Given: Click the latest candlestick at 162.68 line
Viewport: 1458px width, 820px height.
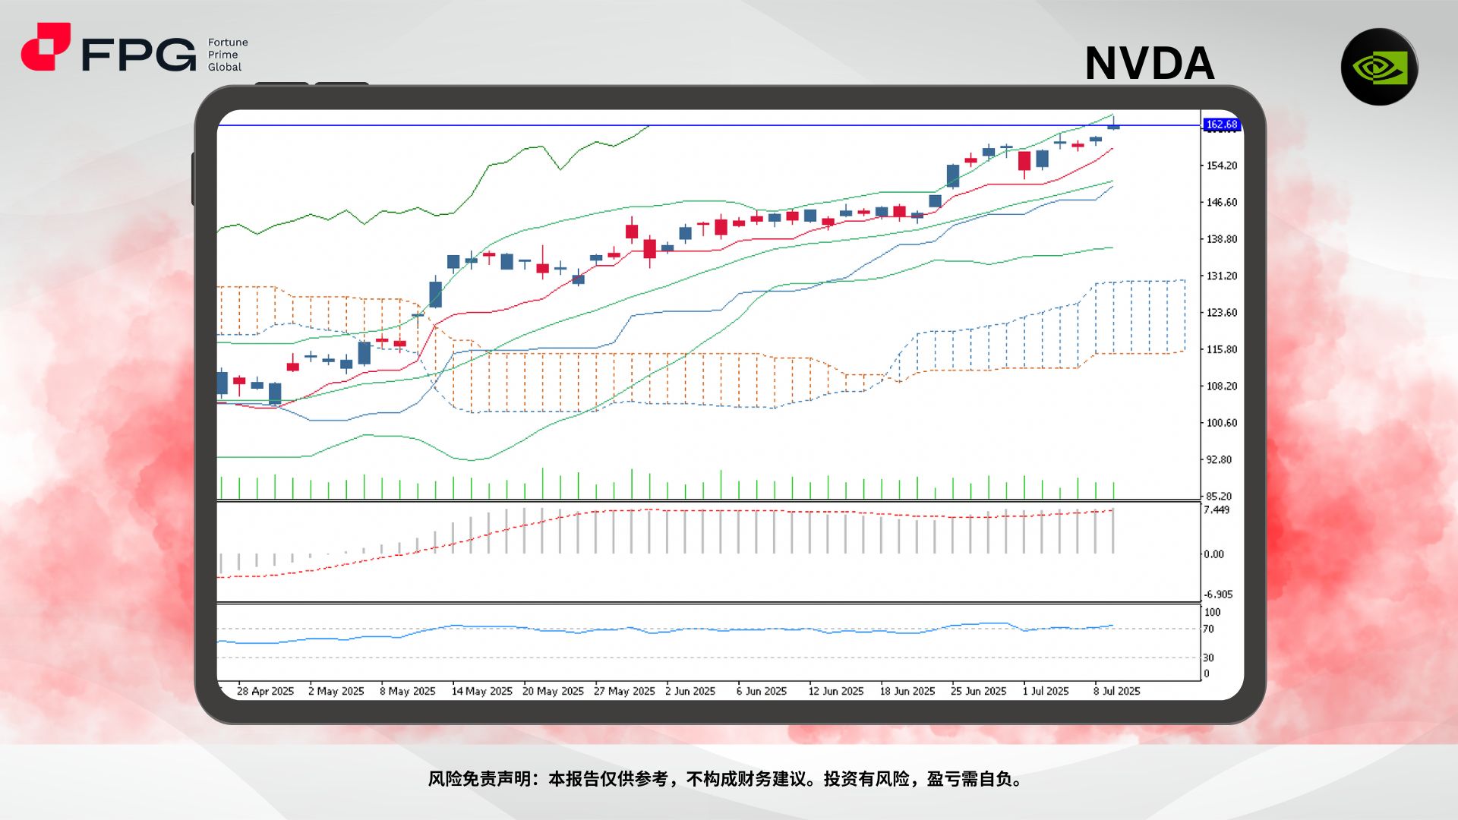Looking at the screenshot, I should point(1113,124).
